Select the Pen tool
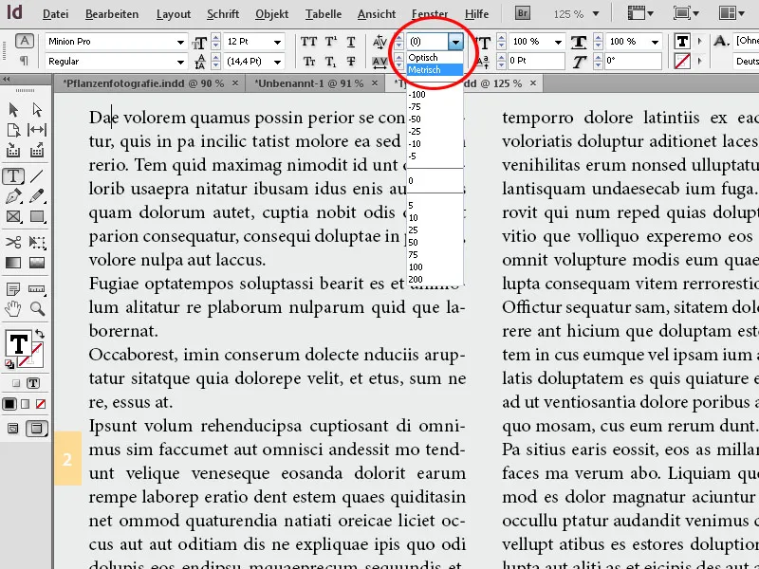The height and width of the screenshot is (569, 759). click(x=13, y=196)
